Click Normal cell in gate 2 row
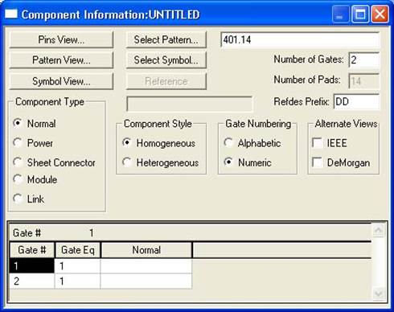This screenshot has height=312, width=394. (146, 281)
